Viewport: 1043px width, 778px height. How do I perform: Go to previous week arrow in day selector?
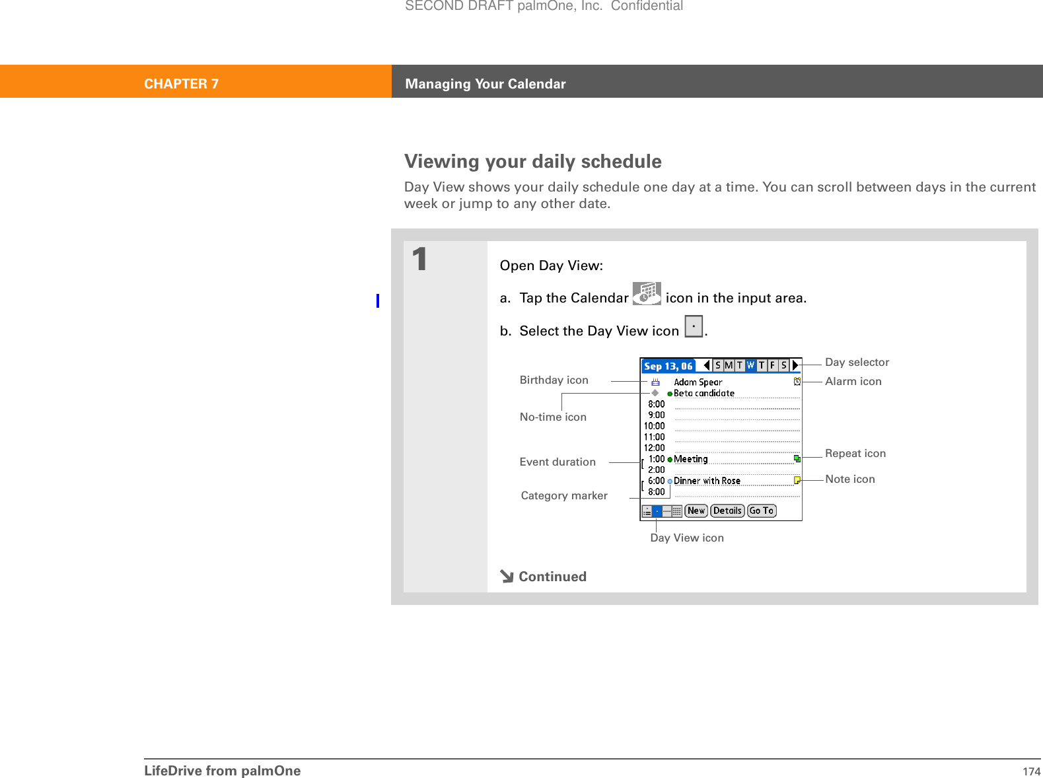click(x=706, y=365)
